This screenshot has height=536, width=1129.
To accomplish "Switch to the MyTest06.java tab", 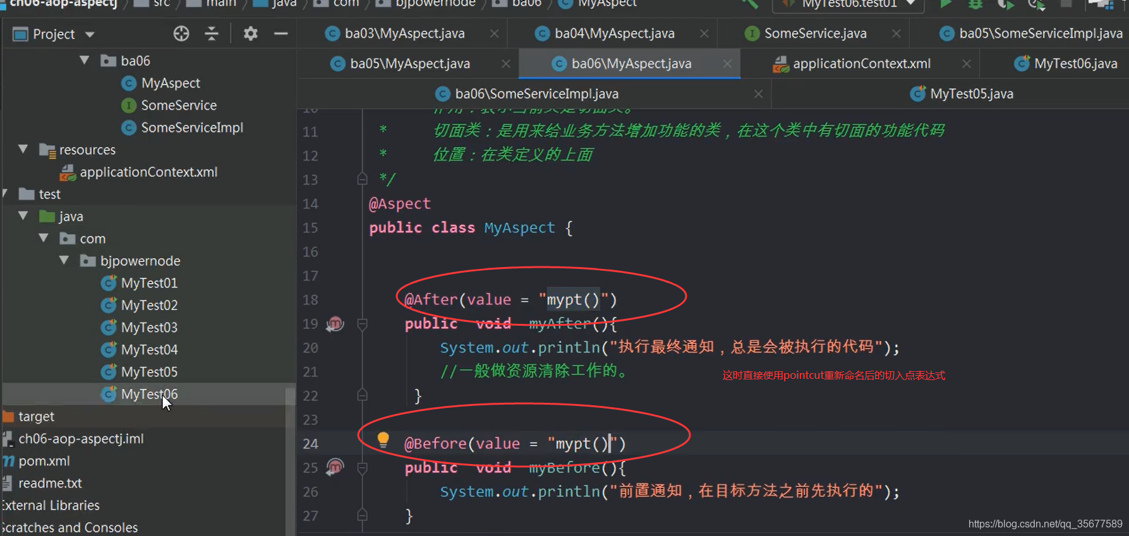I will 1066,64.
